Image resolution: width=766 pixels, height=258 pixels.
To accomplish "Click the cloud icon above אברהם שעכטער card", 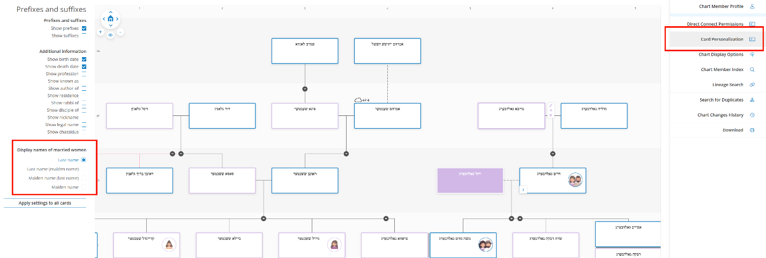I will pyautogui.click(x=358, y=100).
